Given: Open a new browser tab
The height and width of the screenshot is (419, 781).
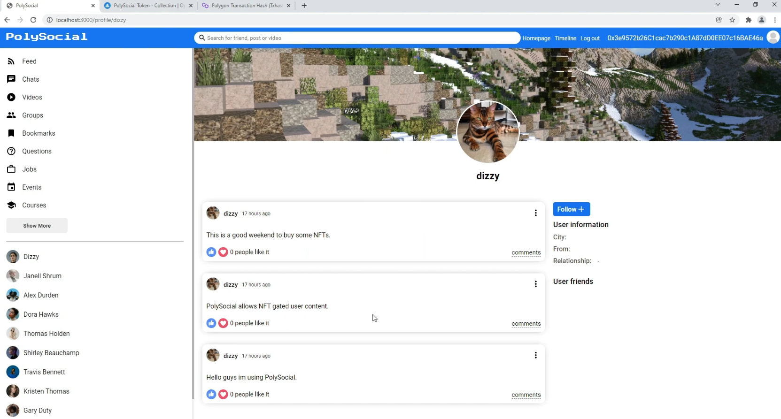Looking at the screenshot, I should click(x=304, y=6).
